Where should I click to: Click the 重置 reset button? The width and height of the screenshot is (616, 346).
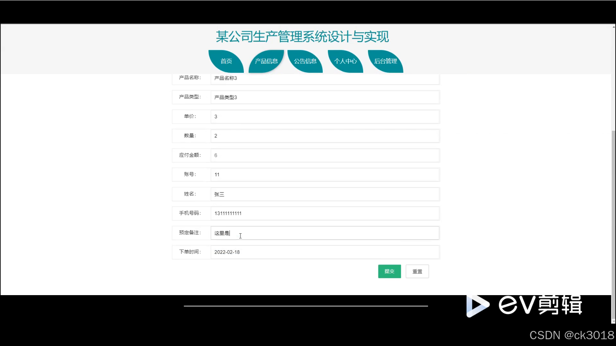click(x=417, y=271)
